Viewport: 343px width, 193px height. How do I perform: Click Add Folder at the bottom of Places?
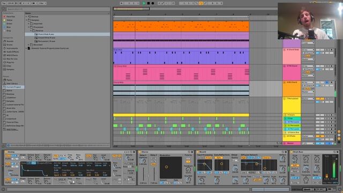[x=12, y=129]
